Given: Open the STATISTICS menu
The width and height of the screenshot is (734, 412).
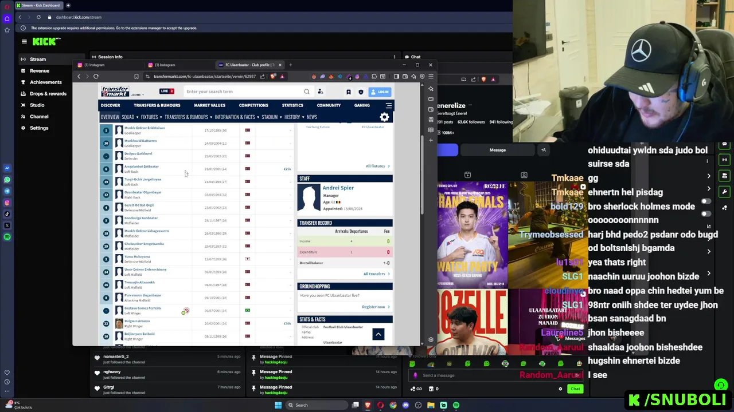Looking at the screenshot, I should pos(292,105).
